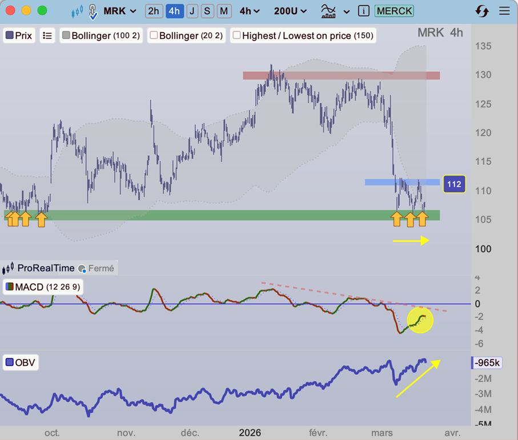Click the candlestick chart style icon

(x=77, y=12)
